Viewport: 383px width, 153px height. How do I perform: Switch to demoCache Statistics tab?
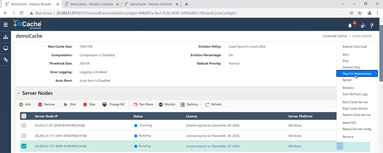pyautogui.click(x=91, y=4)
